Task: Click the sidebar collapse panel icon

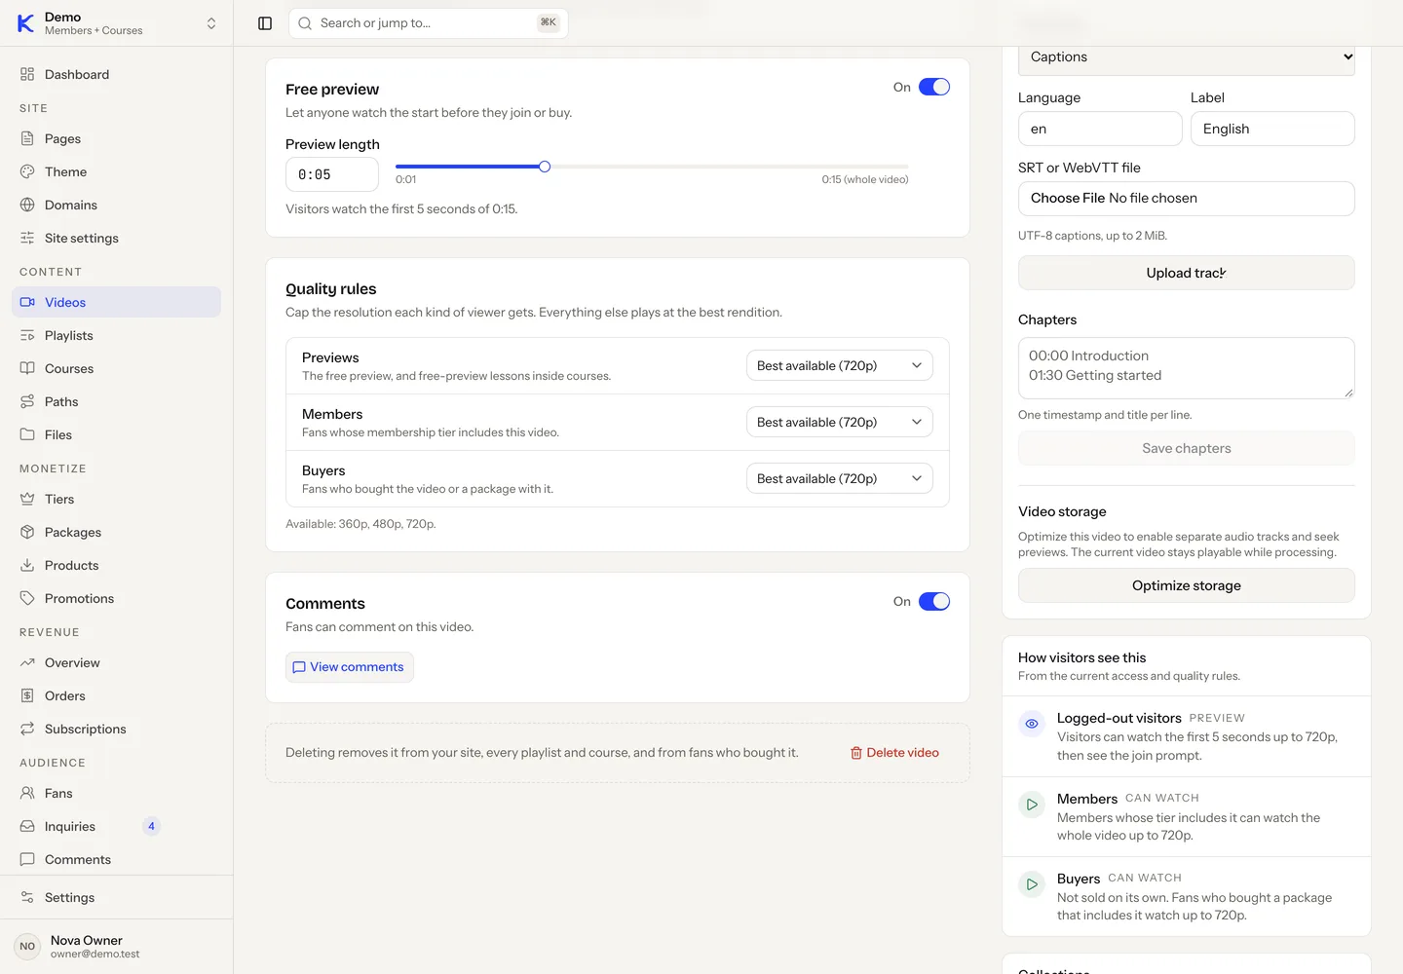Action: (x=265, y=23)
